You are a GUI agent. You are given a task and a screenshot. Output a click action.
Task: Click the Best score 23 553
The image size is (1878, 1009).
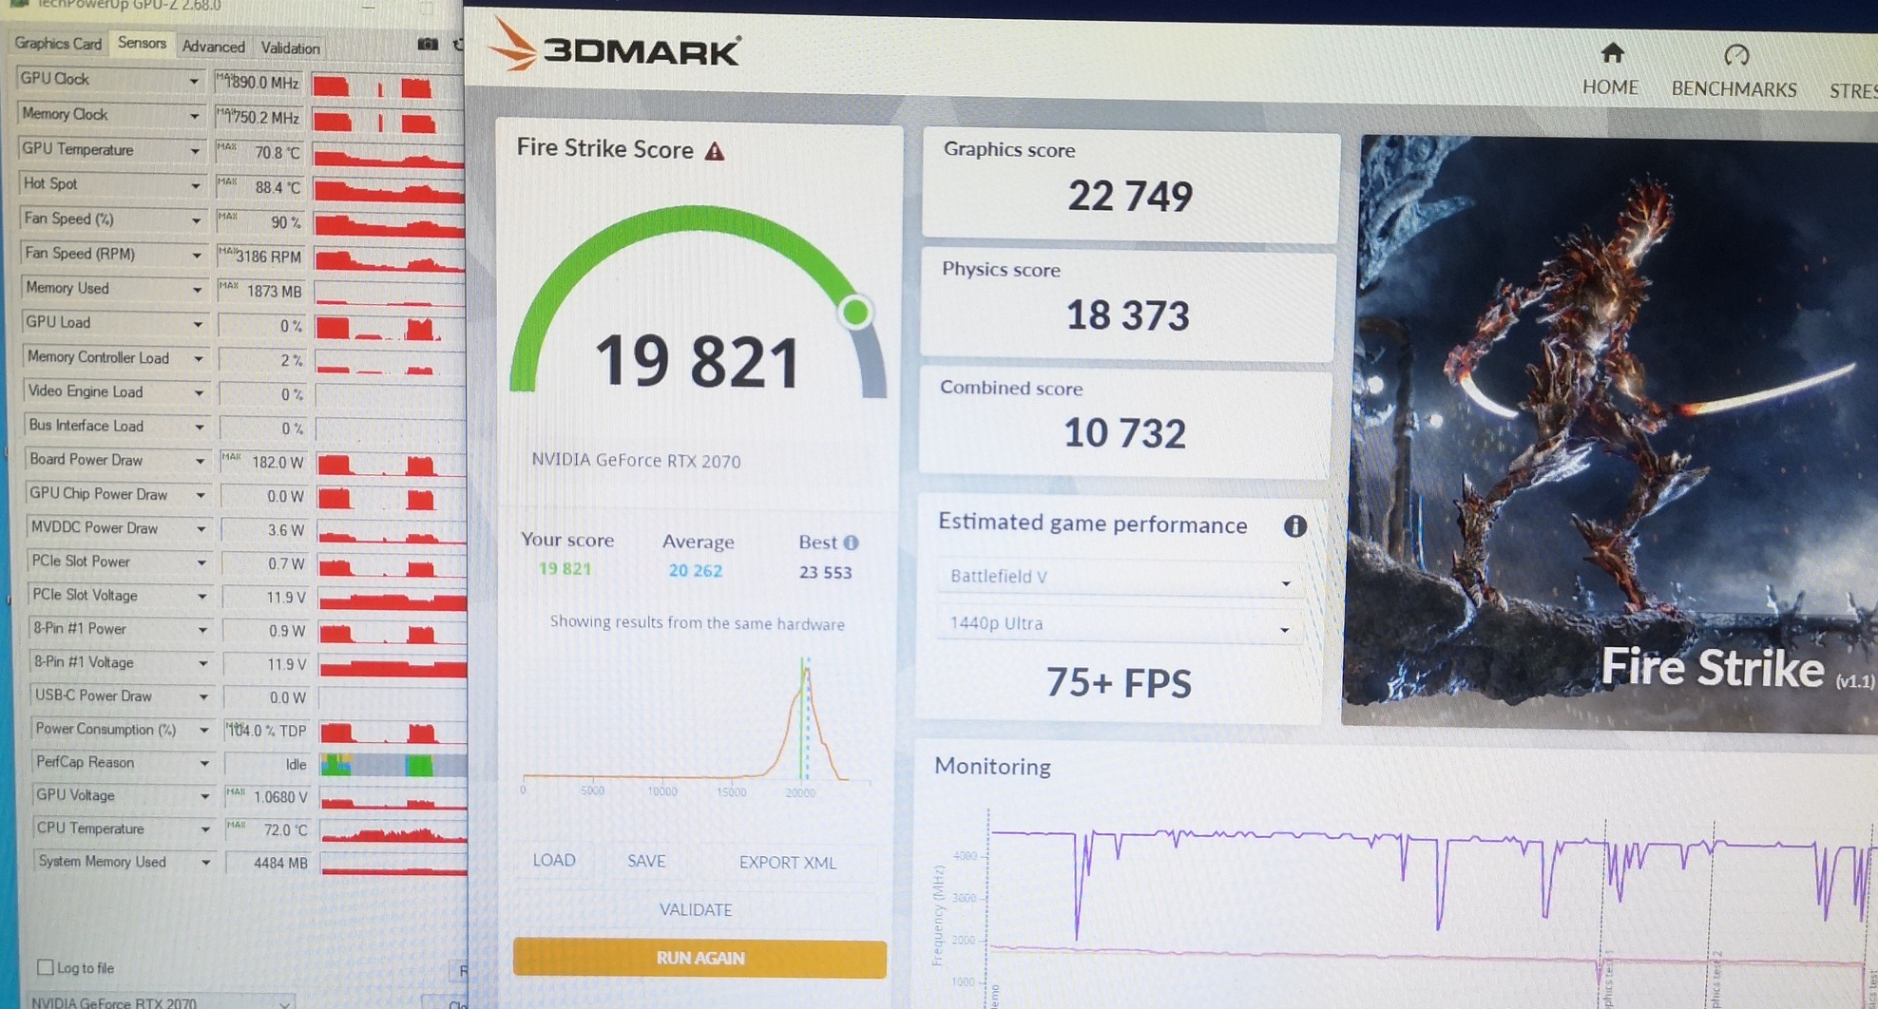(x=825, y=573)
